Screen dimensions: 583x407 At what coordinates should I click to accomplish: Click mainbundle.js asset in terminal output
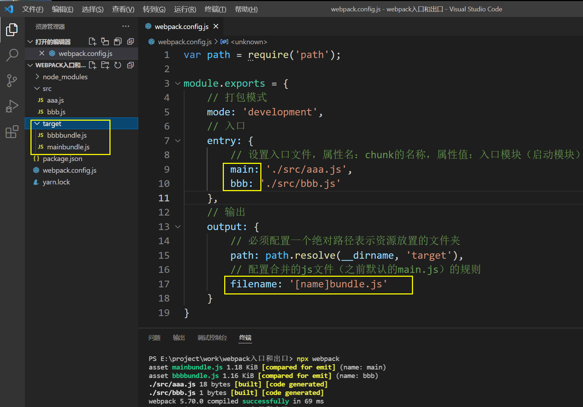click(197, 367)
